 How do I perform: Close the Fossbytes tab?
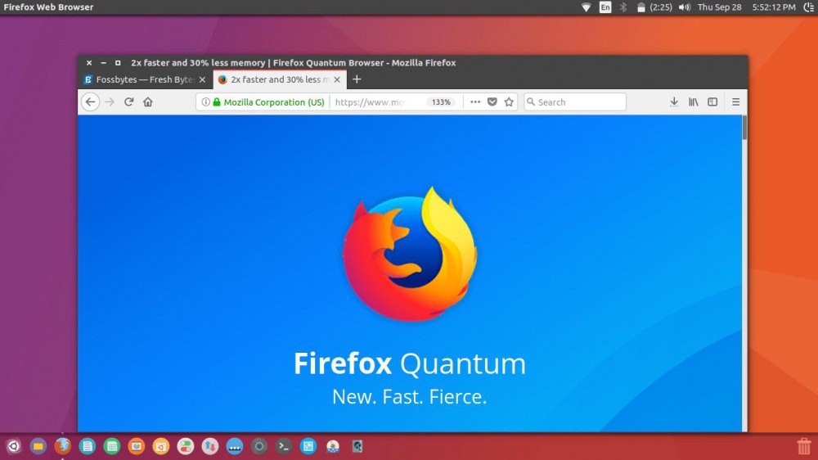202,79
